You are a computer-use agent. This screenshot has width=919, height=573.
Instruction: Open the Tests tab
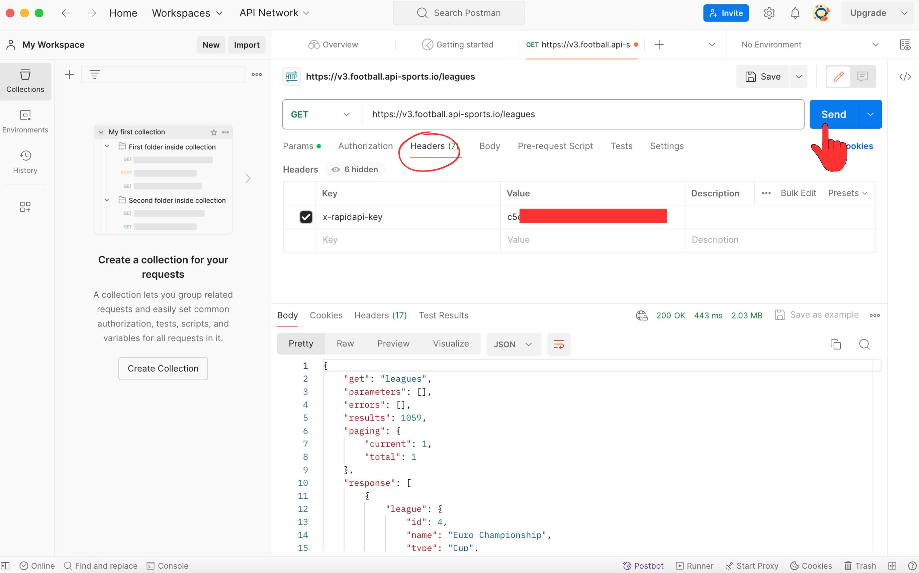click(622, 146)
